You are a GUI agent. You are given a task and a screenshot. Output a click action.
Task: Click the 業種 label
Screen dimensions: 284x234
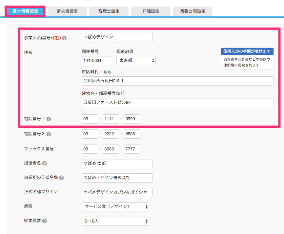coord(28,206)
